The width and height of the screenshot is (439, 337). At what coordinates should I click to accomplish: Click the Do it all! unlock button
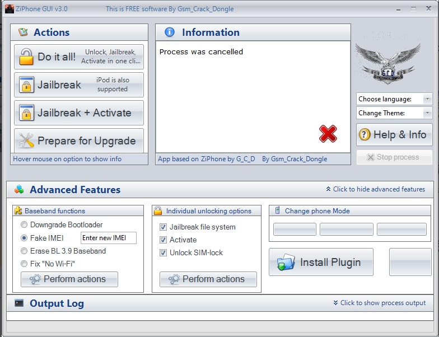point(78,57)
